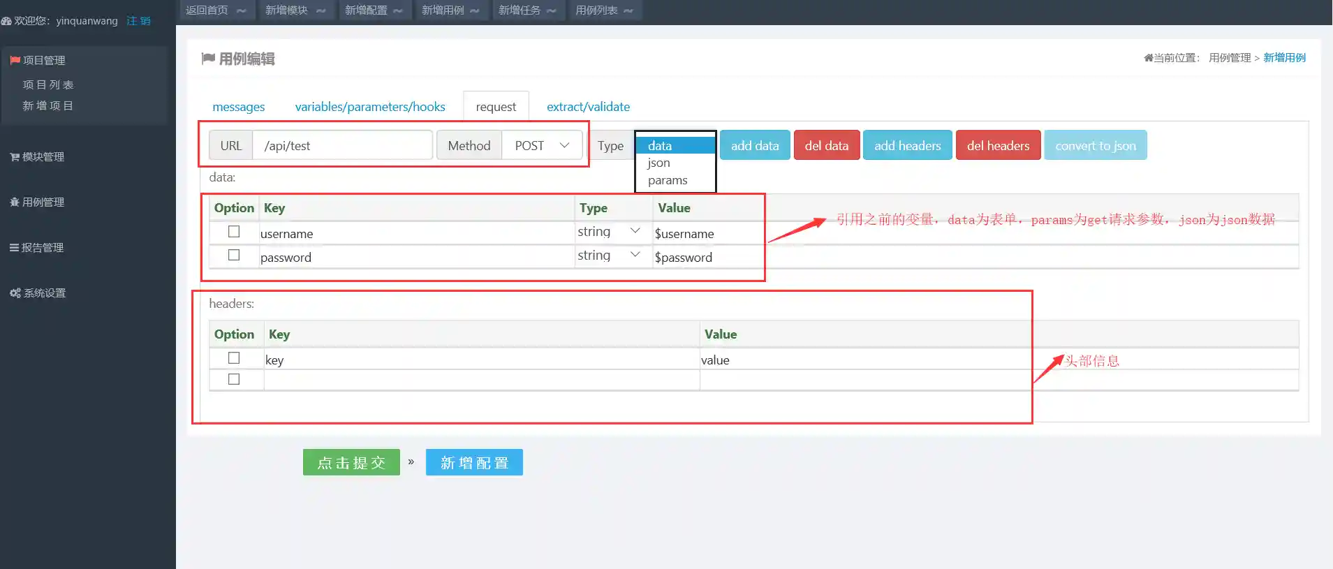Click the 'del data' button

point(827,145)
